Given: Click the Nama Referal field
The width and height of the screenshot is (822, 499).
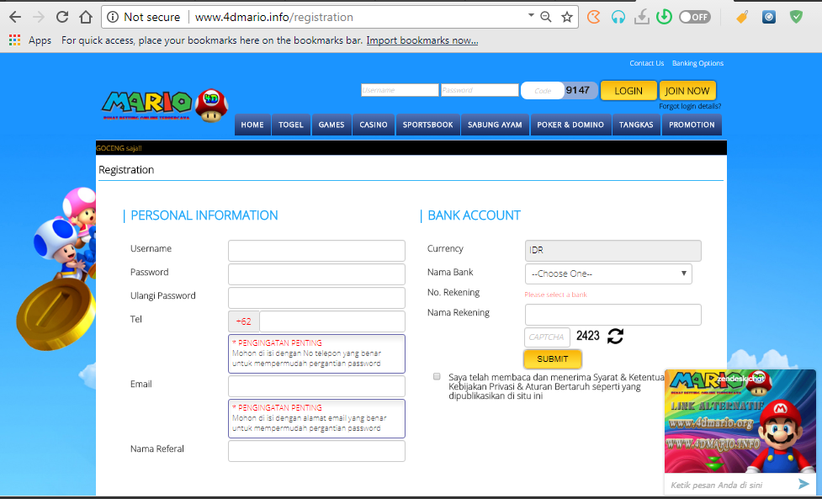Looking at the screenshot, I should [316, 451].
